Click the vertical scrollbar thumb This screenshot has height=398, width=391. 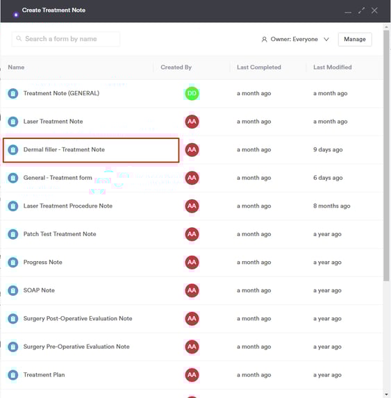coord(386,156)
